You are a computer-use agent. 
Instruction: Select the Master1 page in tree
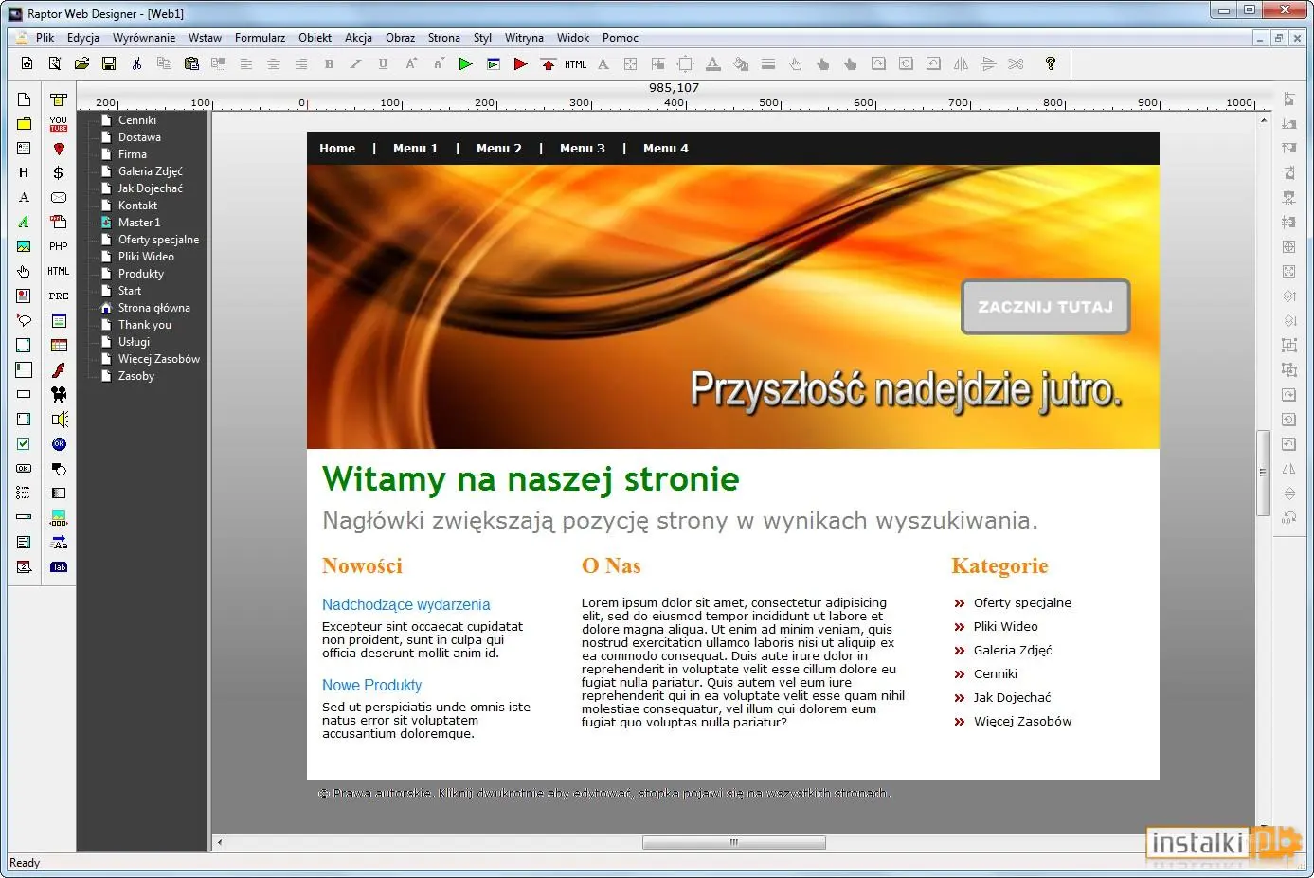click(139, 223)
